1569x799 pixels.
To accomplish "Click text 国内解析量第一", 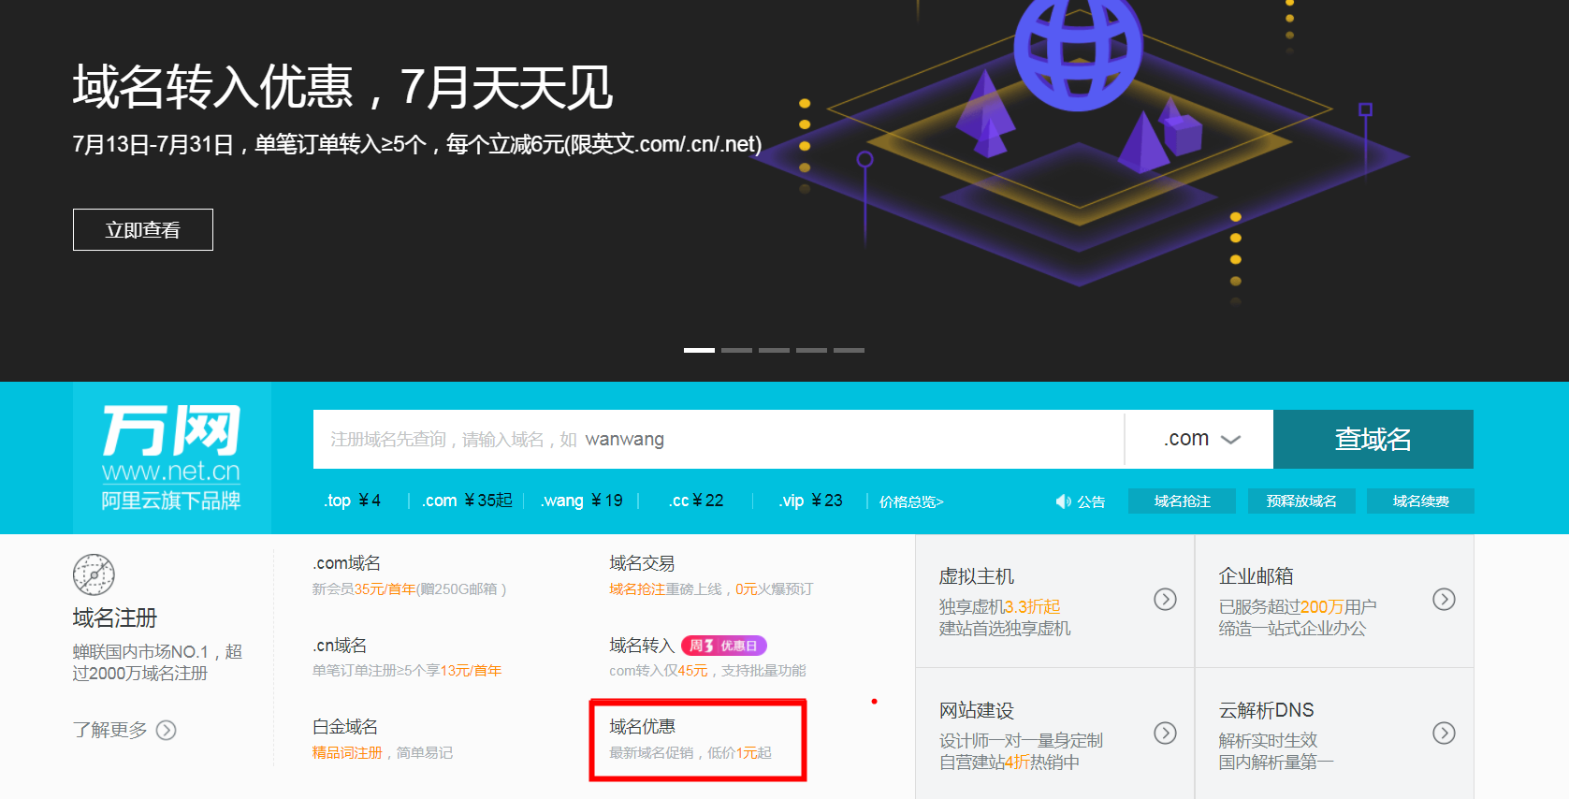I will pyautogui.click(x=1275, y=763).
